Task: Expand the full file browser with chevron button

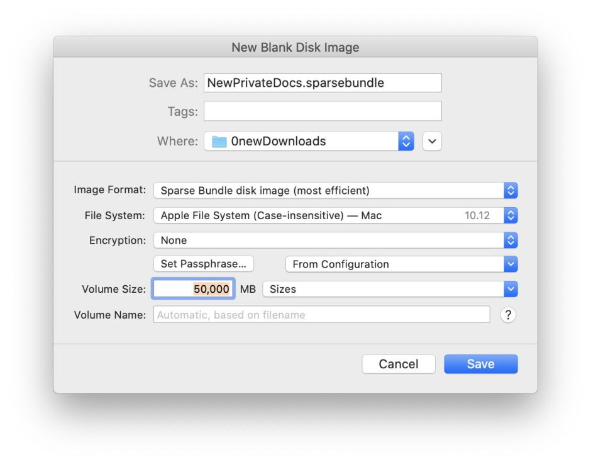Action: click(x=432, y=142)
